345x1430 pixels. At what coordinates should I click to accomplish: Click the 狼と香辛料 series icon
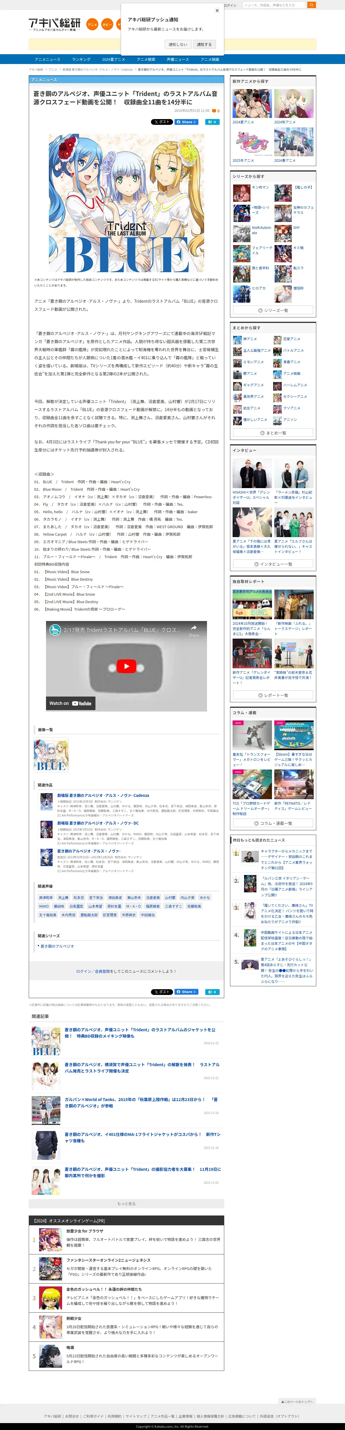tap(241, 274)
